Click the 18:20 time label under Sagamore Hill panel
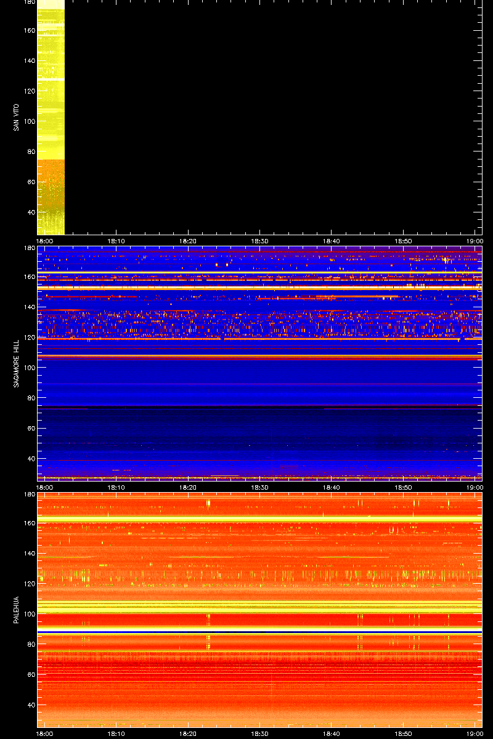Image resolution: width=493 pixels, height=739 pixels. (x=188, y=488)
